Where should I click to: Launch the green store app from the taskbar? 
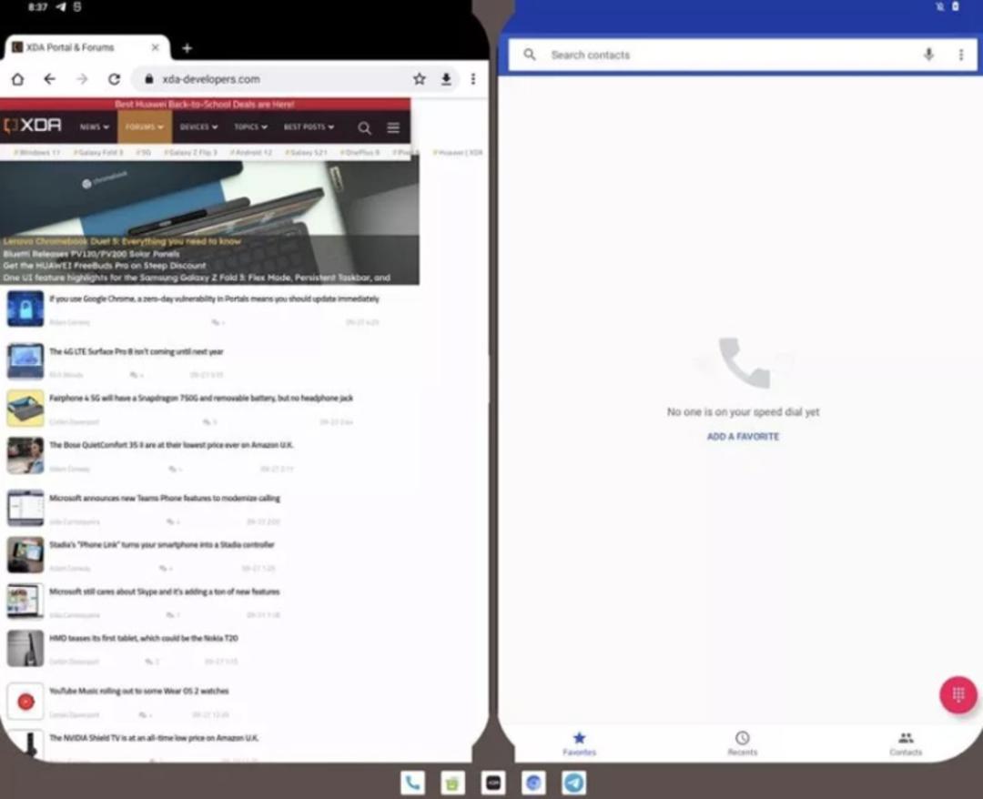coord(452,783)
